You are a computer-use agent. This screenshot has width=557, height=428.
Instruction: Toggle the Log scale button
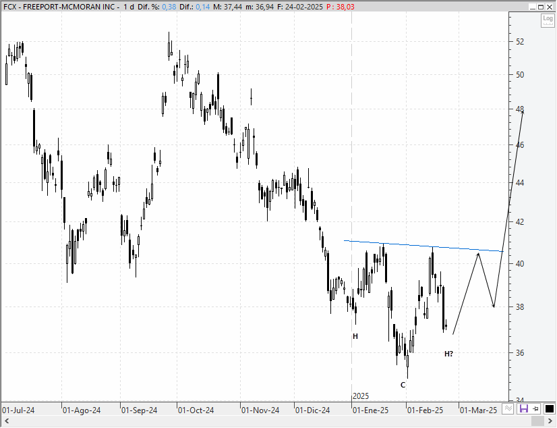548,20
